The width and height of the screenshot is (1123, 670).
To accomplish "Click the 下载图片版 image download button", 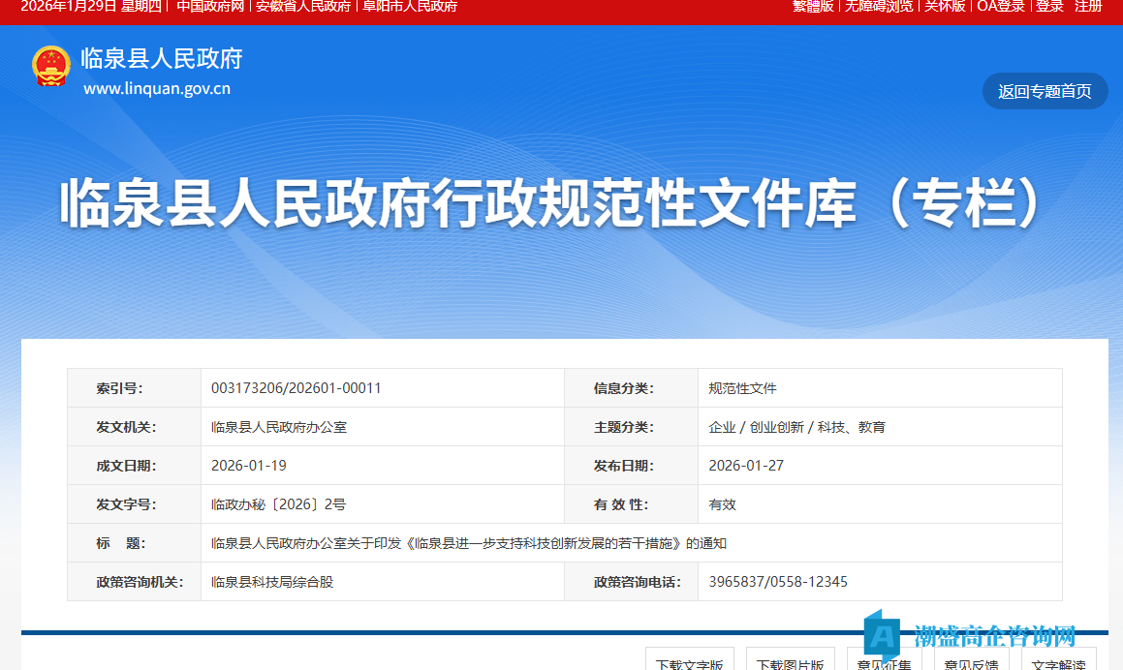I will coord(790,664).
